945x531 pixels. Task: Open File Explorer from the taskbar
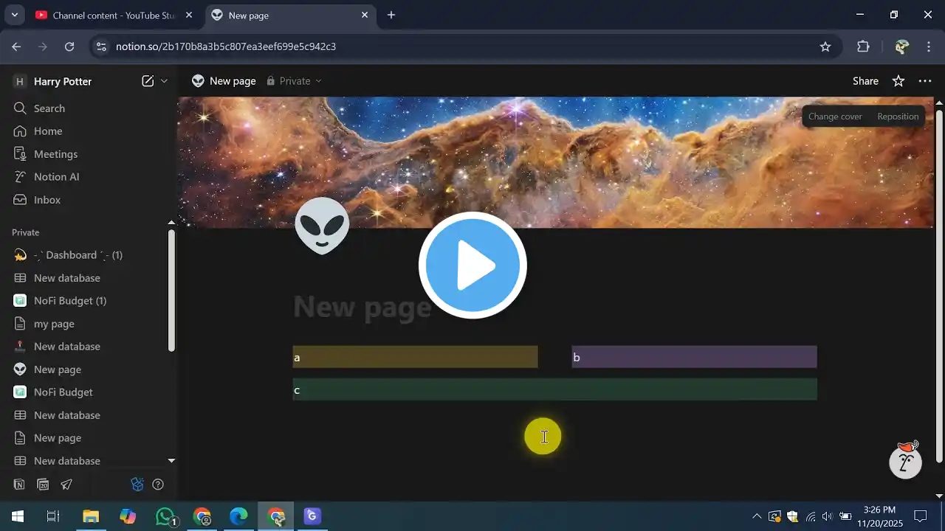(x=90, y=516)
